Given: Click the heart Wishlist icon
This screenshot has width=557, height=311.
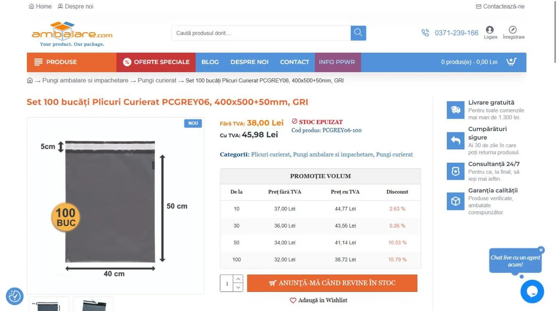Looking at the screenshot, I should click(293, 300).
